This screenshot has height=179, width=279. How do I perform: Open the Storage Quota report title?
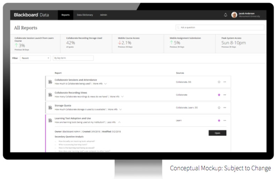63,106
